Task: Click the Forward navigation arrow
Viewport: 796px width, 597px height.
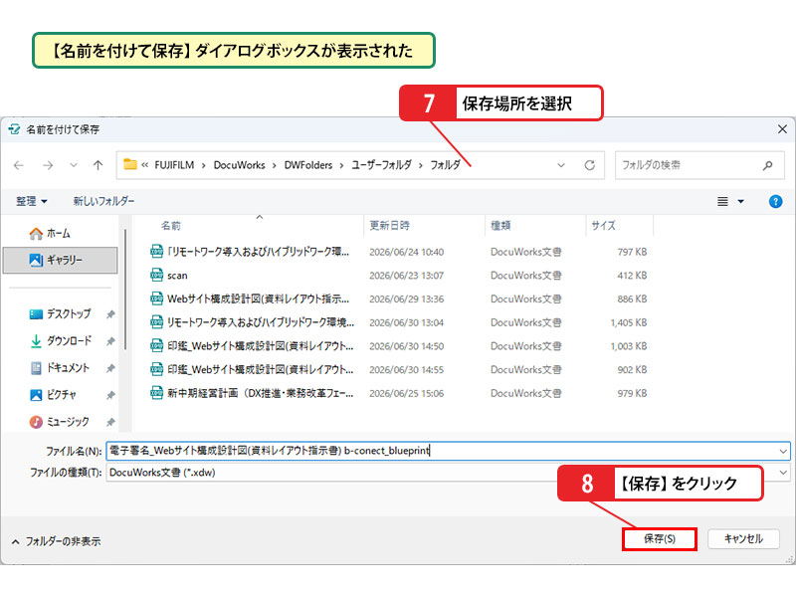Action: [48, 165]
